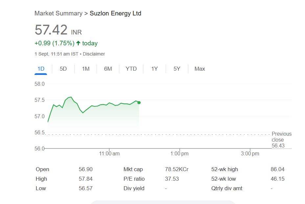
Task: Click the 1:00 pm axis marker
Action: (x=180, y=154)
